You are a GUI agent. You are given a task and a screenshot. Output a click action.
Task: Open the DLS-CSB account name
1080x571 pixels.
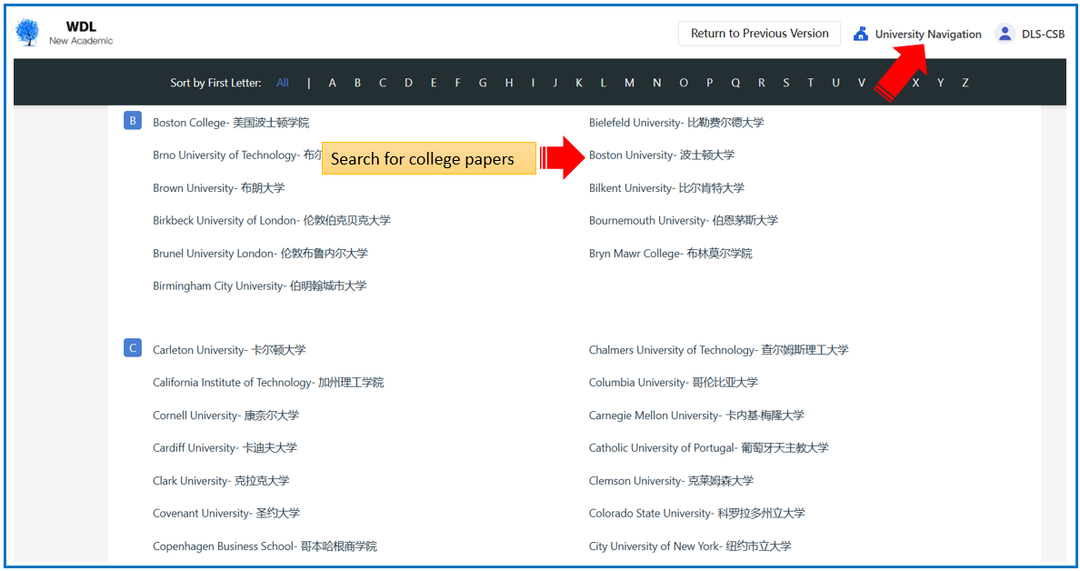(1043, 35)
